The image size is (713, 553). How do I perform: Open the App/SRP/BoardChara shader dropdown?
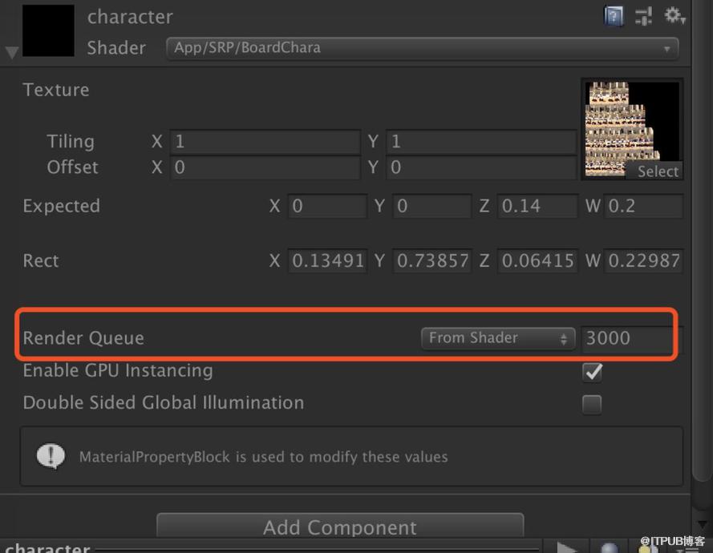tap(423, 48)
